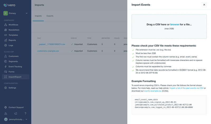The height and width of the screenshot is (124, 211).
Task: Click the browse link to choose a file
Action: pos(175,25)
